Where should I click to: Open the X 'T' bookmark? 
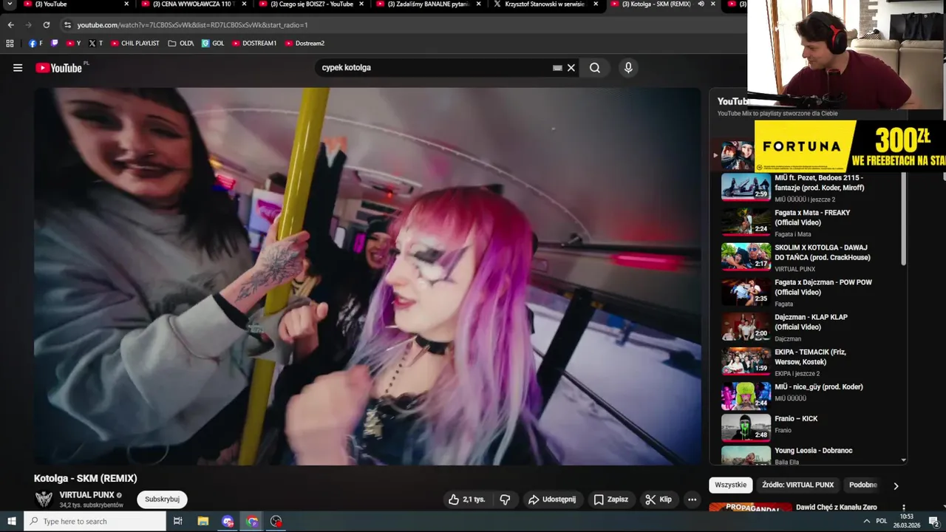pyautogui.click(x=95, y=44)
